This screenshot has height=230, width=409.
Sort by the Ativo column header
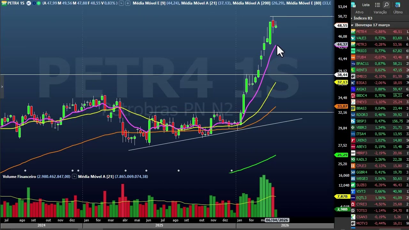(x=359, y=12)
